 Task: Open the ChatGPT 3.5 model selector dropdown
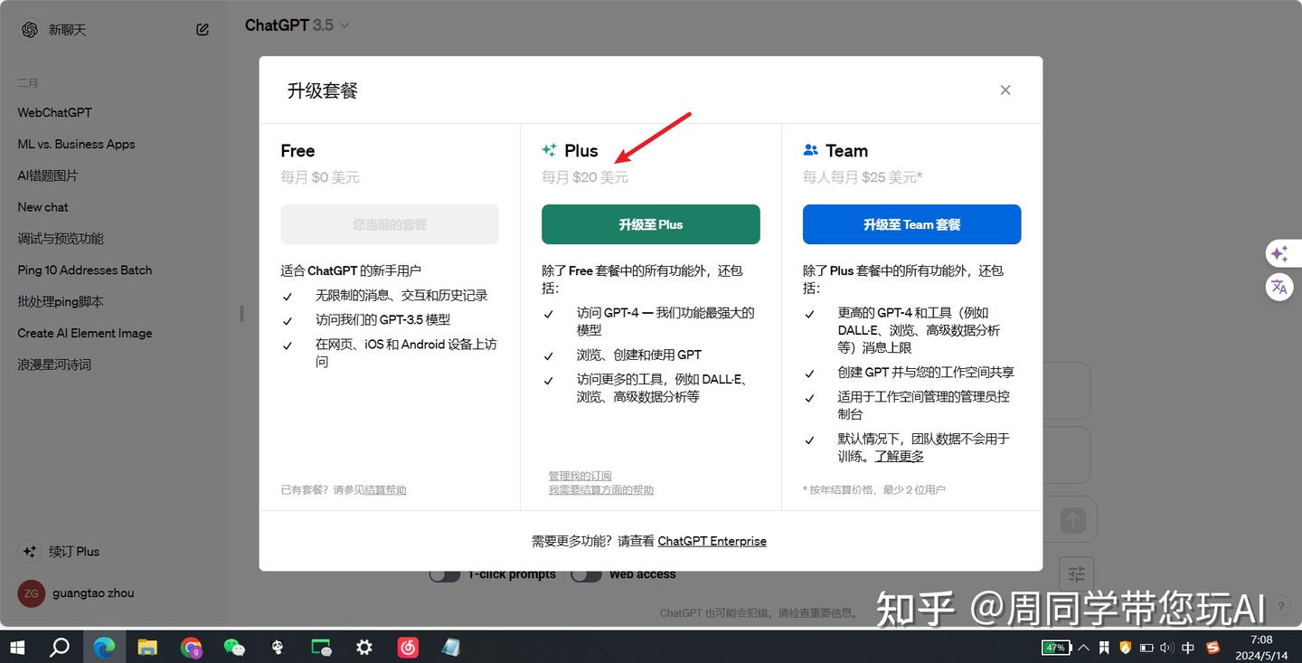(297, 24)
